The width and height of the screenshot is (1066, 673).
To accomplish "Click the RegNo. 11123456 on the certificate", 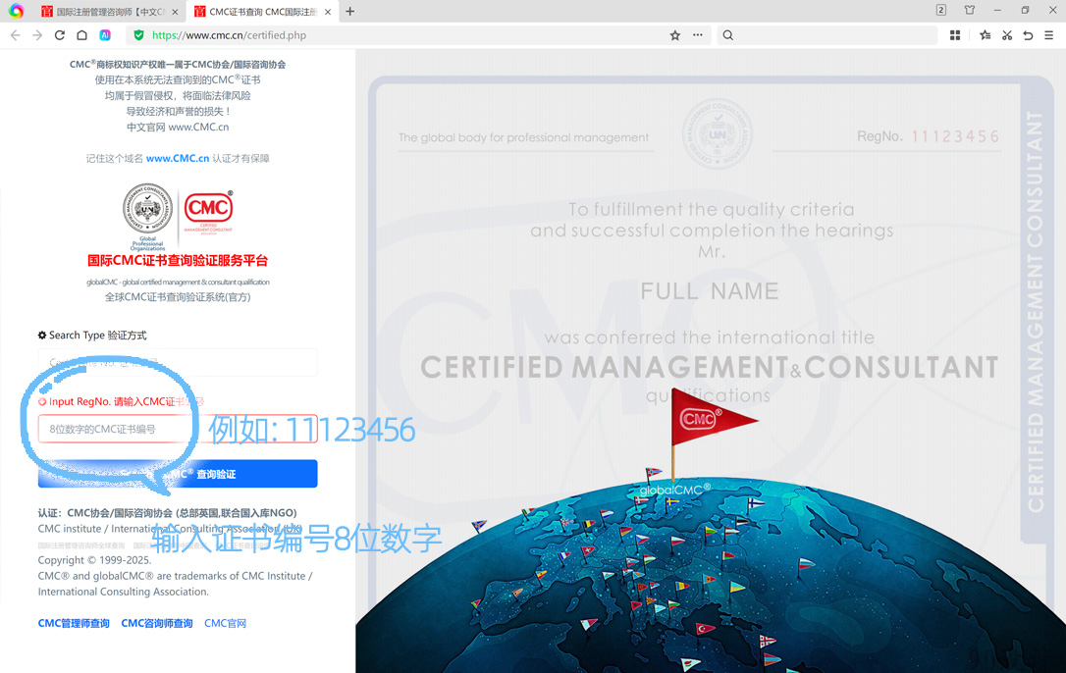I will 928,136.
